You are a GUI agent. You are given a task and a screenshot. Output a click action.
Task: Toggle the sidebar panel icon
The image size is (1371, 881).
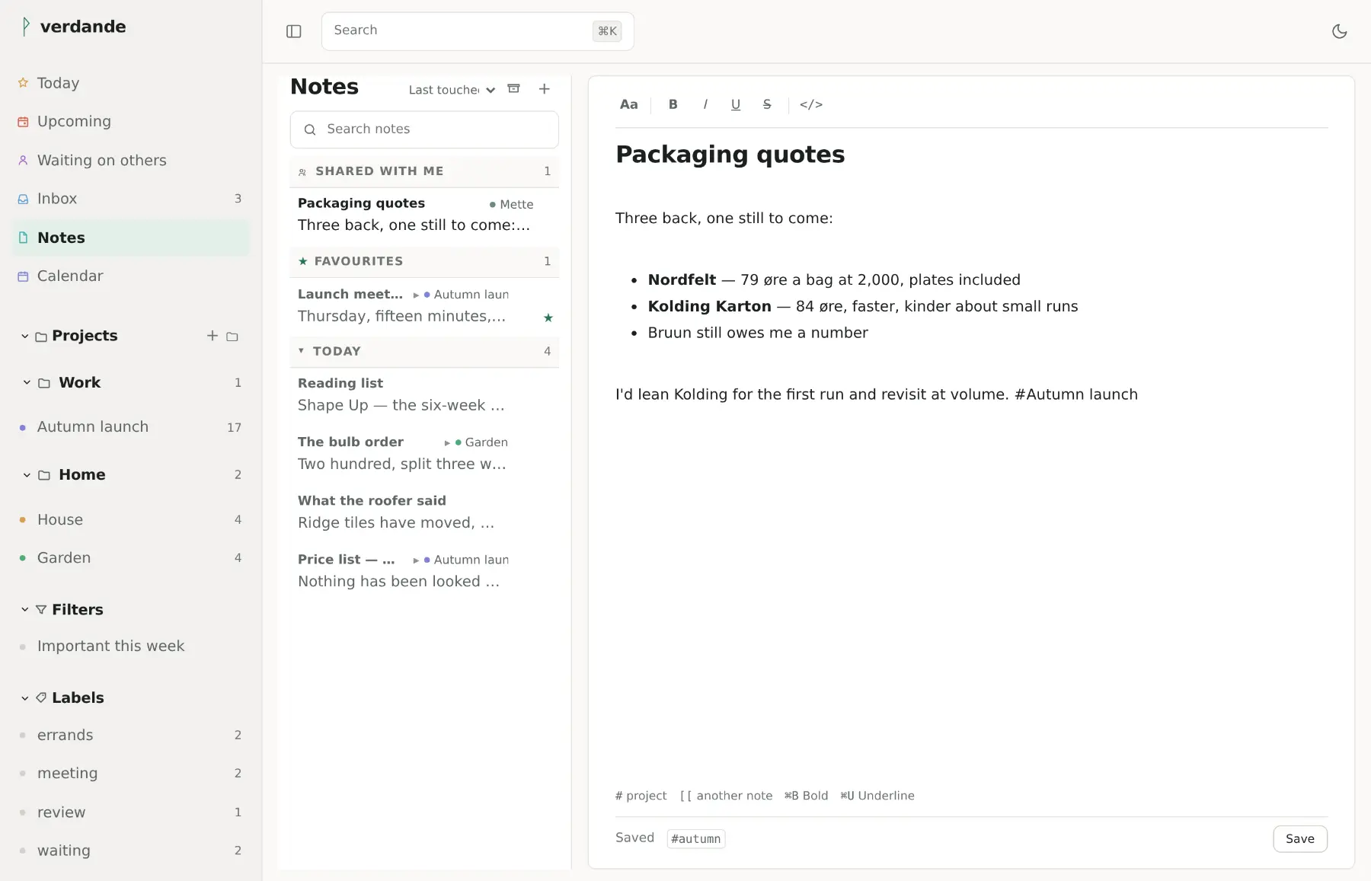coord(294,31)
